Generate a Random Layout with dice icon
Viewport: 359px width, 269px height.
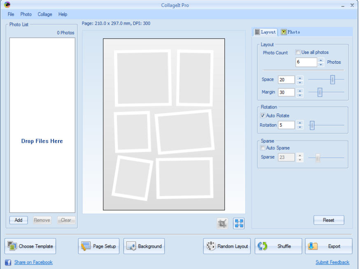tap(227, 246)
